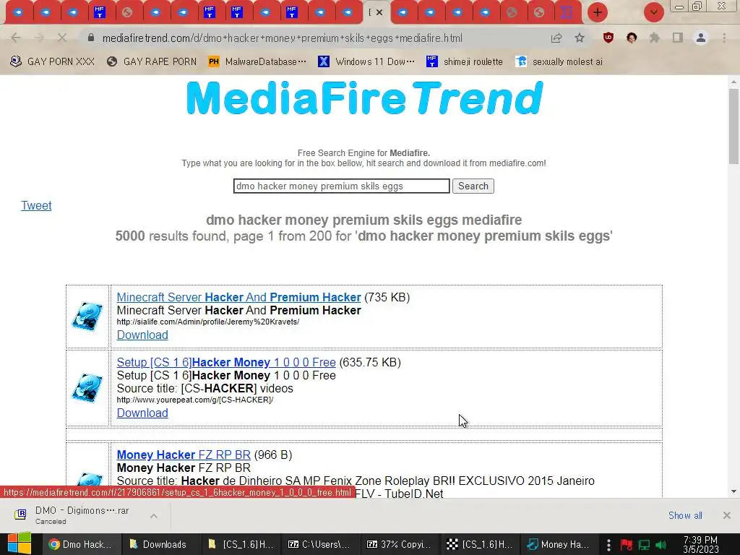Close the downloads bar
This screenshot has width=740, height=555.
[727, 515]
